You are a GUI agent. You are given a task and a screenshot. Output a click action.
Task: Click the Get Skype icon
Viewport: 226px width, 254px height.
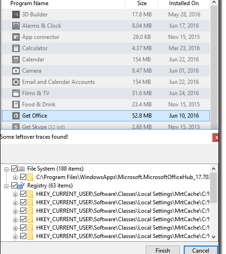[16, 127]
